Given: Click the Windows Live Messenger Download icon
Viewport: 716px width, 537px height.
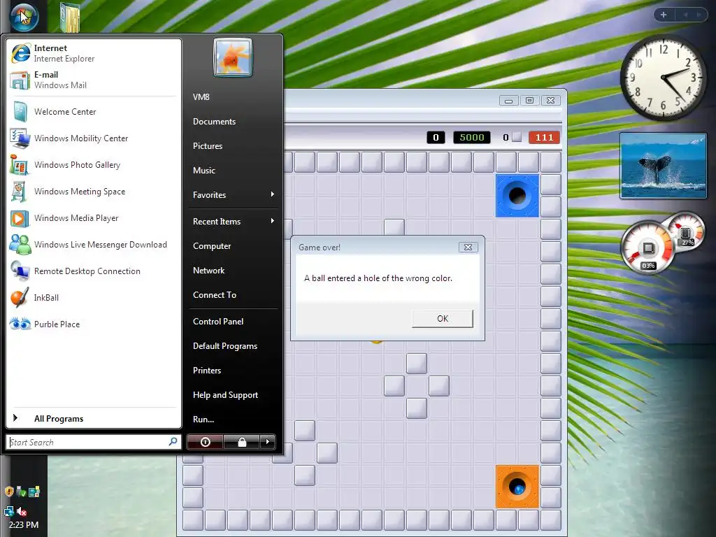Looking at the screenshot, I should coord(20,245).
